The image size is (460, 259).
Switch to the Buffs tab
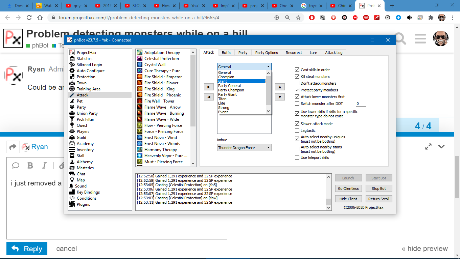pyautogui.click(x=226, y=53)
